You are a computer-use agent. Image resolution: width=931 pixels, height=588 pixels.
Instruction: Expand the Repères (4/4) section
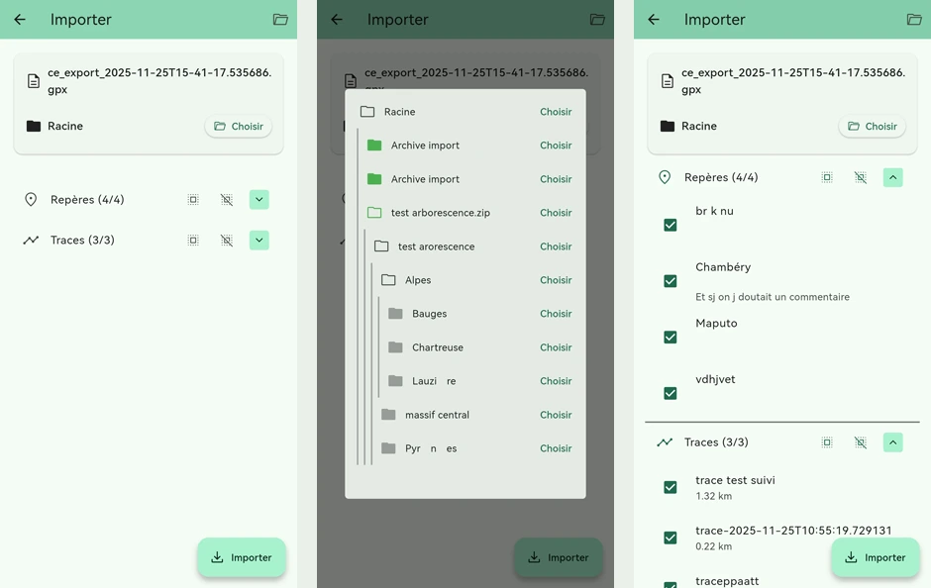(x=259, y=199)
